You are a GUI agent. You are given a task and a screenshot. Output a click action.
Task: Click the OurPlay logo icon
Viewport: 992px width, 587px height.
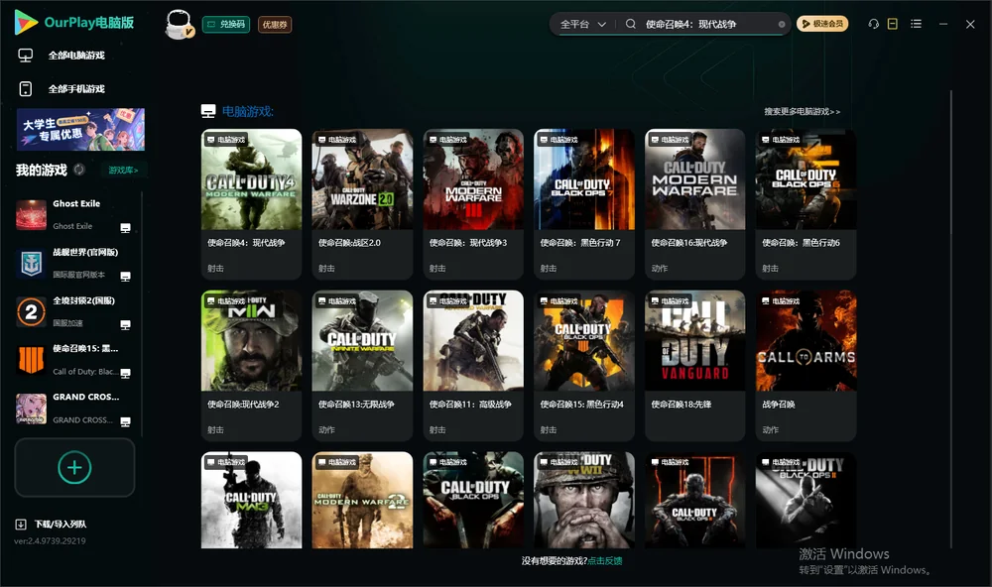pyautogui.click(x=26, y=23)
